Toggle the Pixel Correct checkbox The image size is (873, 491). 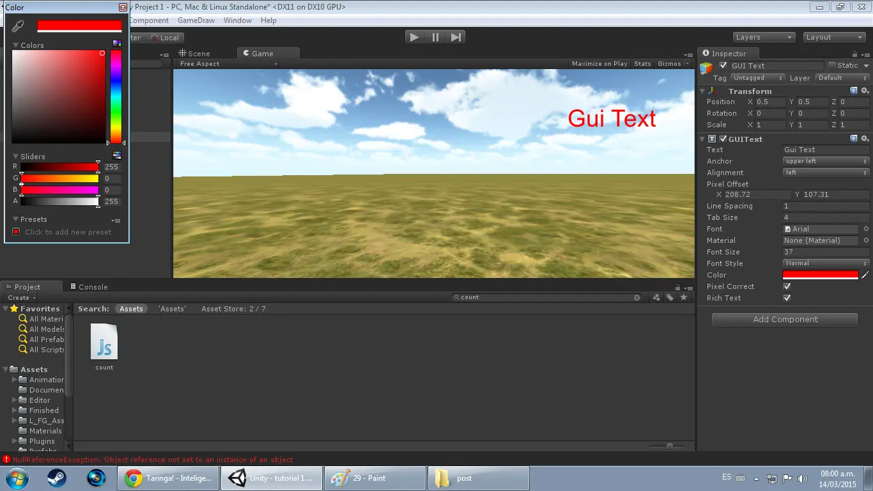point(787,286)
